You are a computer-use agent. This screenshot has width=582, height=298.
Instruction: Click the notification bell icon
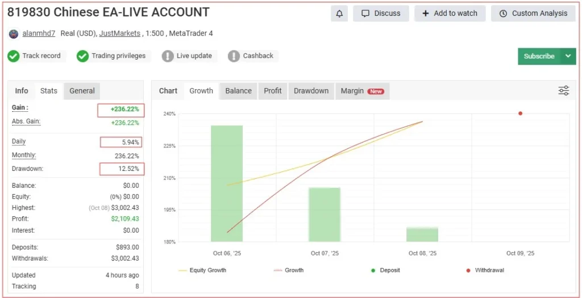[339, 14]
